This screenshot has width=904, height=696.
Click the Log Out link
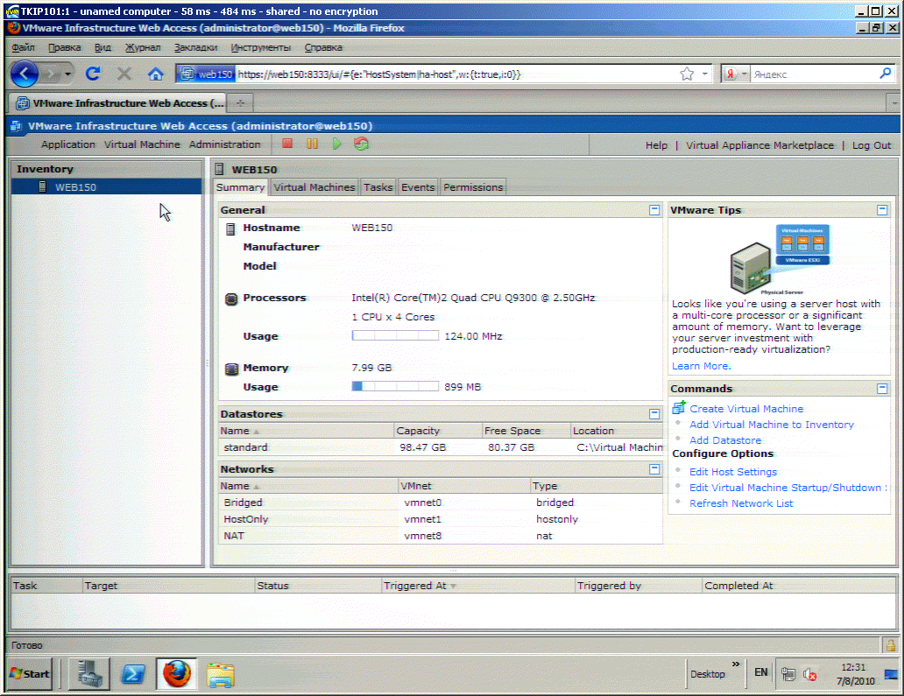point(871,145)
